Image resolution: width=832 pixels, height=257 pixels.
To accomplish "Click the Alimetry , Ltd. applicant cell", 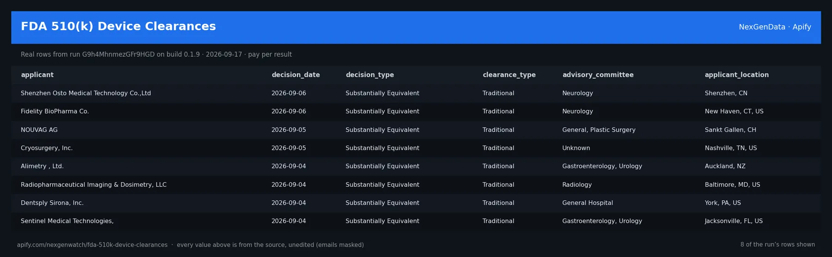I will tap(42, 166).
